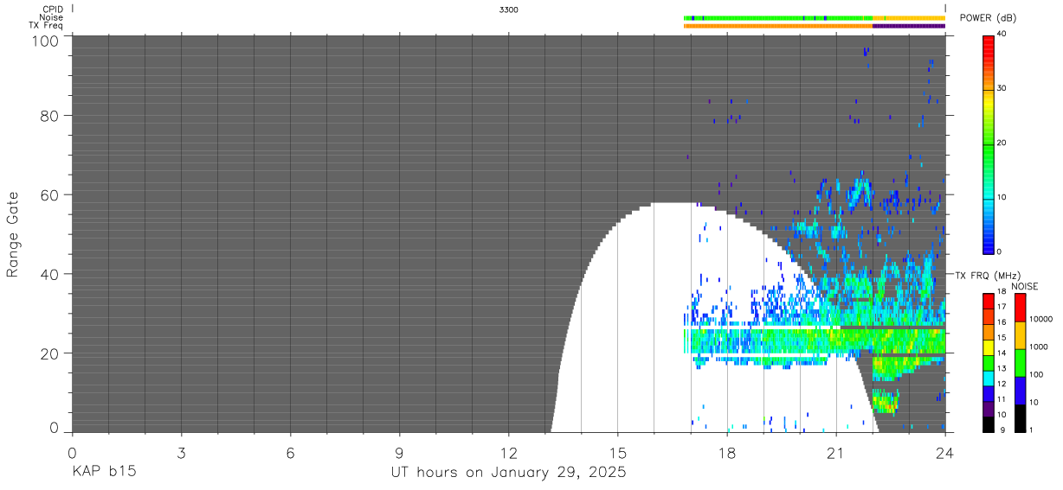Click the 40 tick on the POWER colorbar
The image size is (1063, 490).
click(1002, 35)
